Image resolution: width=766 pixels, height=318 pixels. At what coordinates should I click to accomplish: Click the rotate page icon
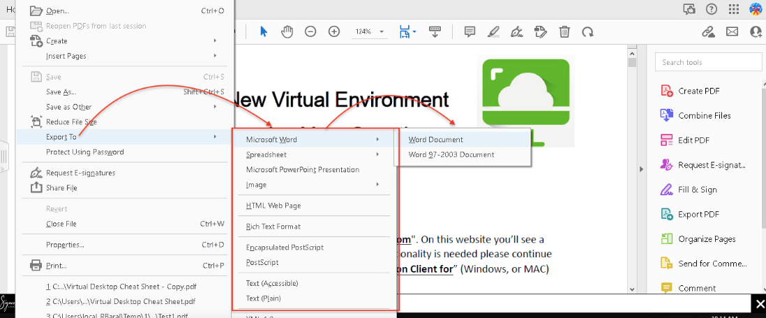(x=588, y=31)
